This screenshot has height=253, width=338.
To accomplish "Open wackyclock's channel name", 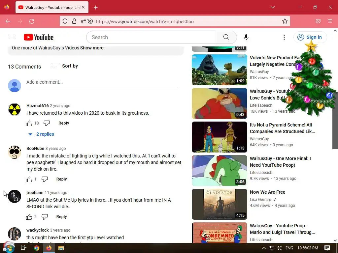I will point(38,230).
